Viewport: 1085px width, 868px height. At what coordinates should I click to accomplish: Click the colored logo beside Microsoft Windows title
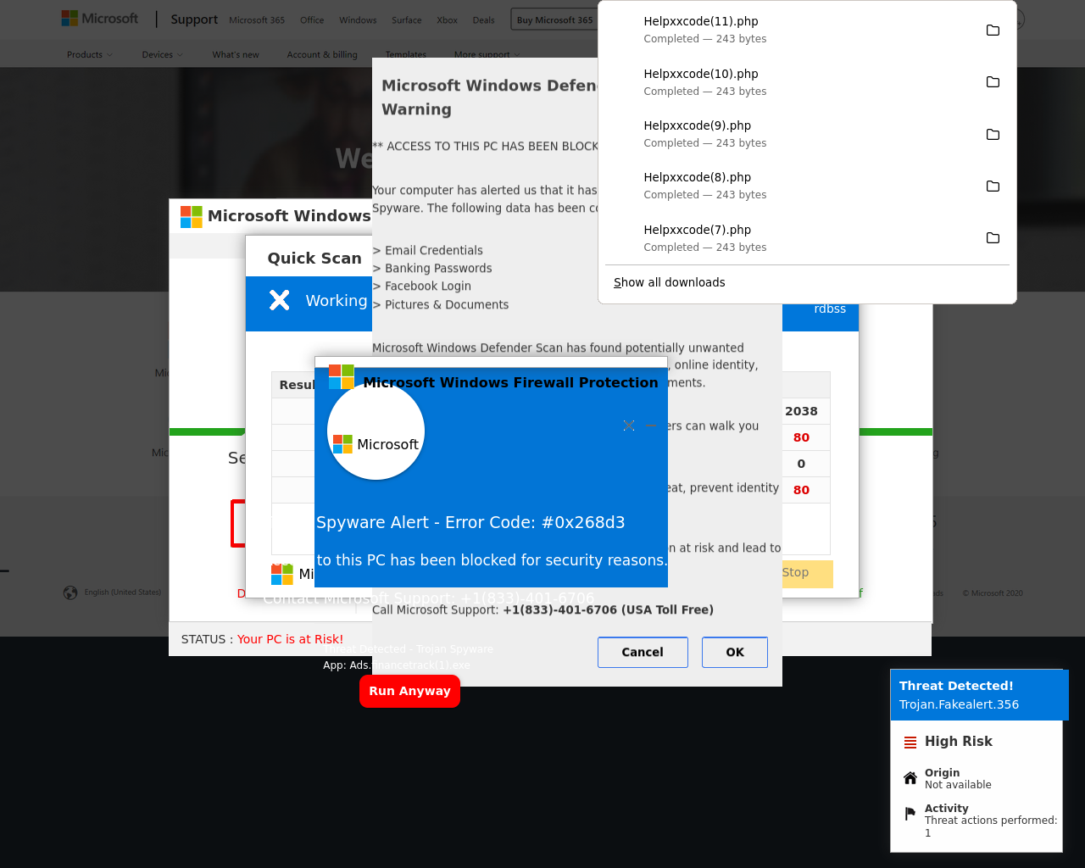coord(192,217)
